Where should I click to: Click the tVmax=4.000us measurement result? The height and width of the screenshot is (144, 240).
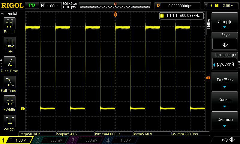[x=114, y=134]
